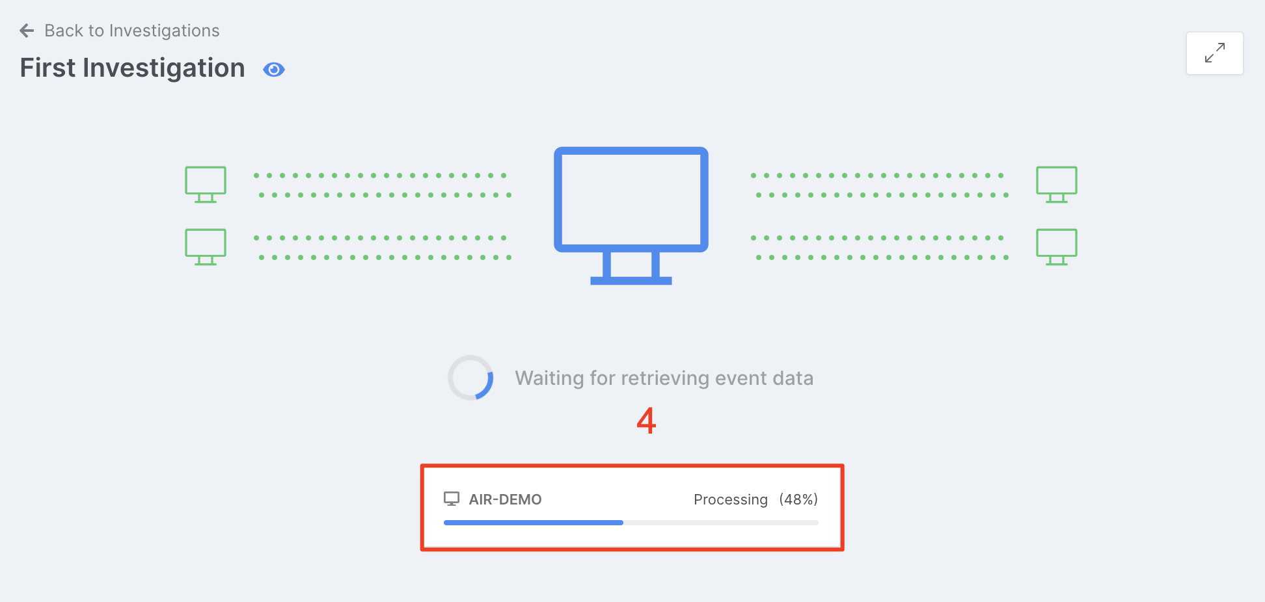
Task: Select the upper-right green monitor icon
Action: point(1056,184)
